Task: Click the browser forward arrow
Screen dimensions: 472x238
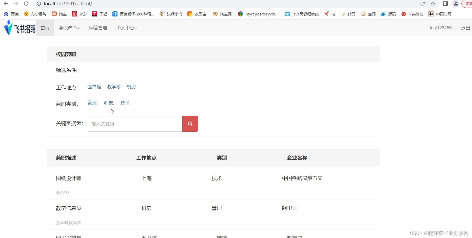Action: (16, 4)
